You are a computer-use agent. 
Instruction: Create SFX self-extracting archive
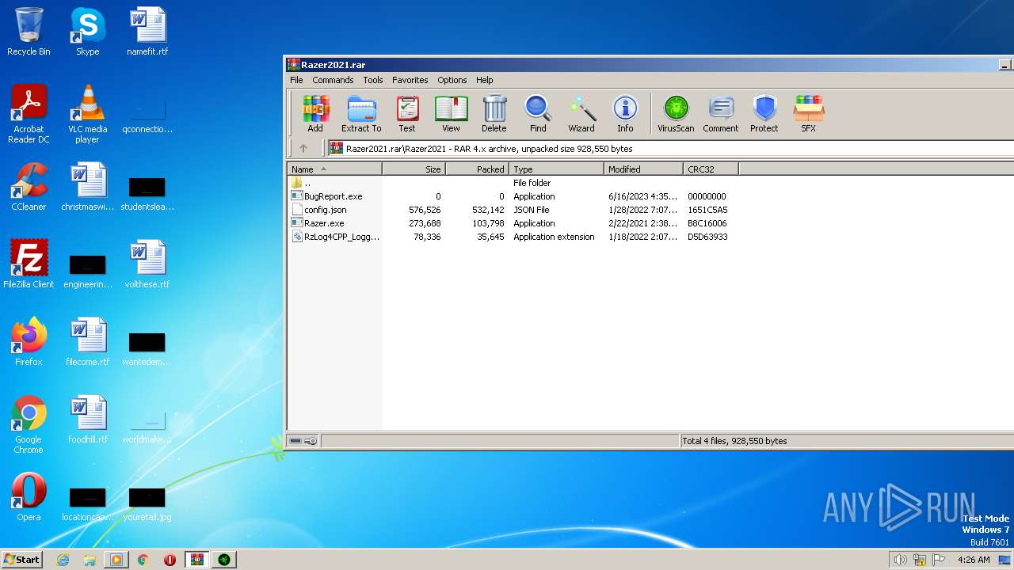[x=809, y=114]
